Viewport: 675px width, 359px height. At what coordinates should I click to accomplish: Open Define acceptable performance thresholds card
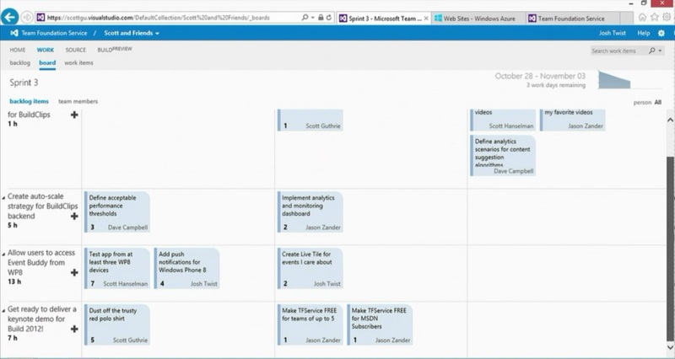(117, 212)
